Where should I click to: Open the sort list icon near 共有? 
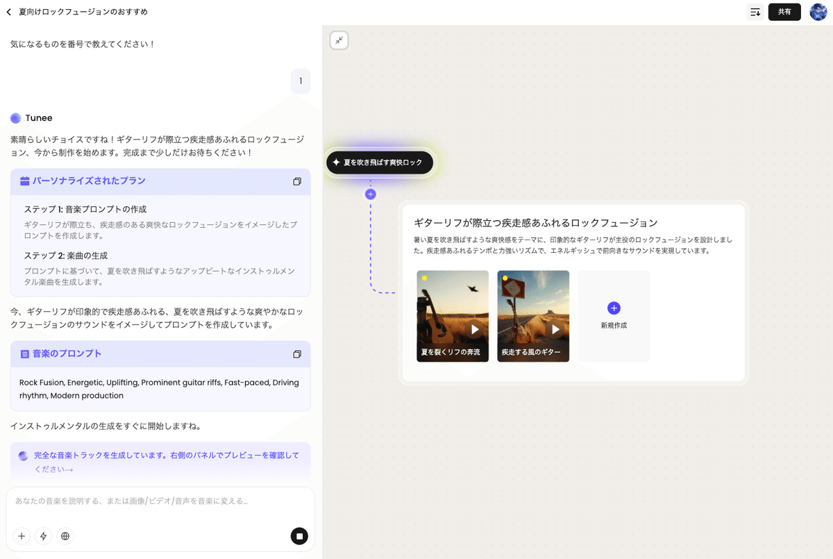click(x=755, y=12)
